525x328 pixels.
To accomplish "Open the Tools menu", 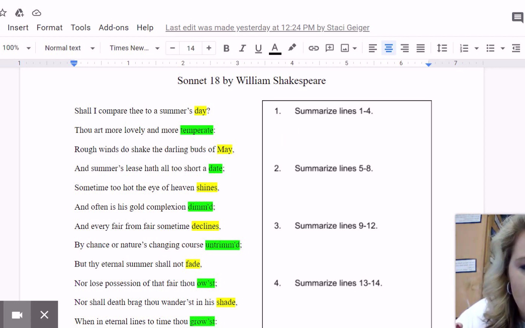I will pos(81,28).
